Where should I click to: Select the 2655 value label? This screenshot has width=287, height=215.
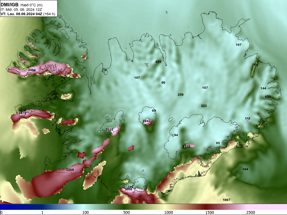(109, 130)
